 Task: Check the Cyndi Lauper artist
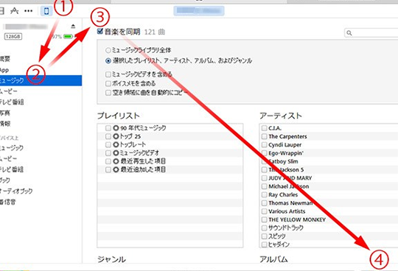265,145
